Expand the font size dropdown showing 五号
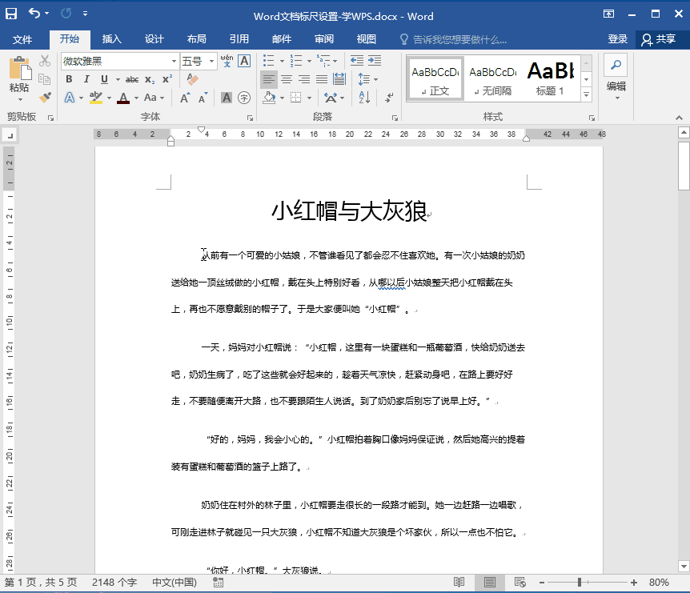The height and width of the screenshot is (593, 690). click(211, 61)
